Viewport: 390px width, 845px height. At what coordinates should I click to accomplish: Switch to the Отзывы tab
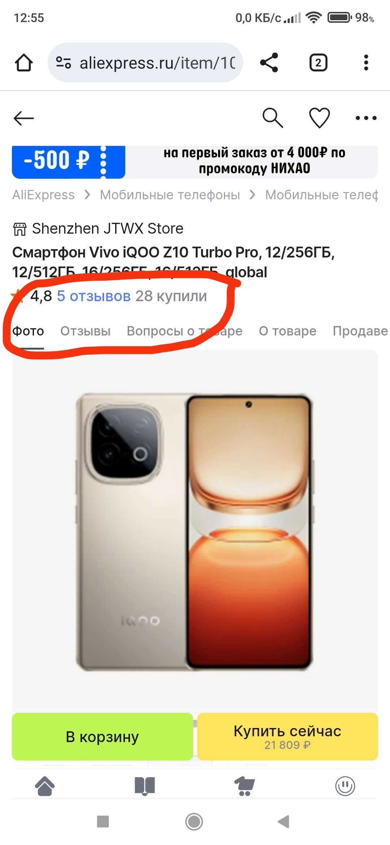pyautogui.click(x=86, y=331)
